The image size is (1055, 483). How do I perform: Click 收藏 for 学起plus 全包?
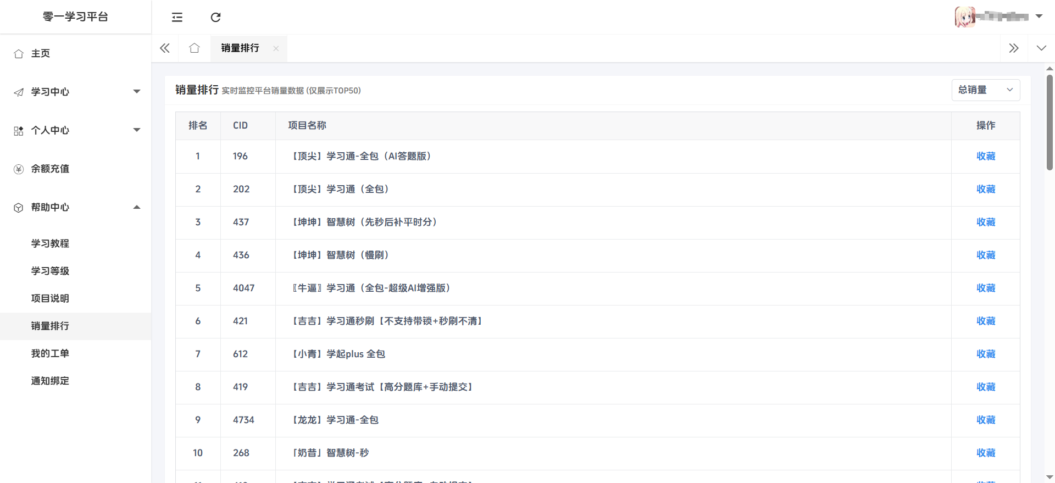[986, 354]
